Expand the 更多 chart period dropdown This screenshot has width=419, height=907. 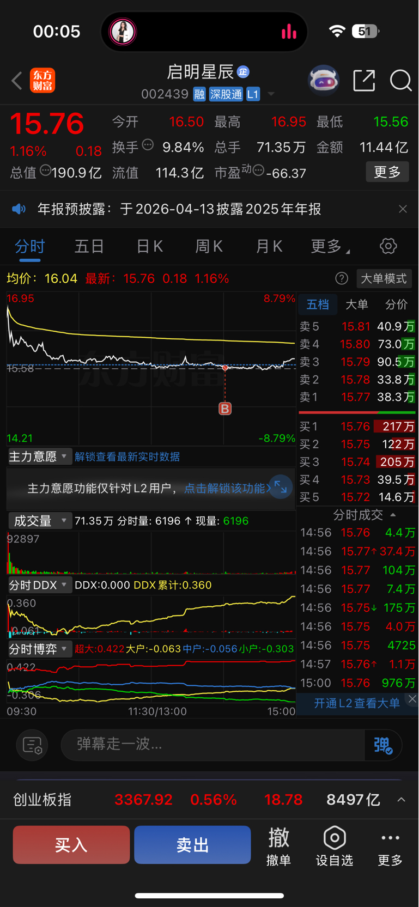(x=330, y=246)
